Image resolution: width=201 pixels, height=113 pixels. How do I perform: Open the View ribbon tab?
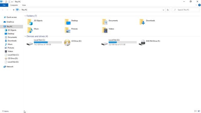(x=24, y=5)
